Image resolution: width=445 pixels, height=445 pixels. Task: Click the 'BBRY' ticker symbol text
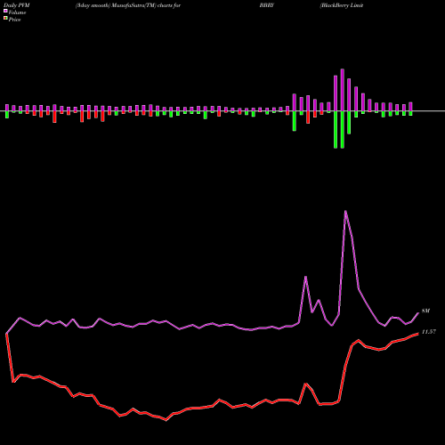(267, 5)
